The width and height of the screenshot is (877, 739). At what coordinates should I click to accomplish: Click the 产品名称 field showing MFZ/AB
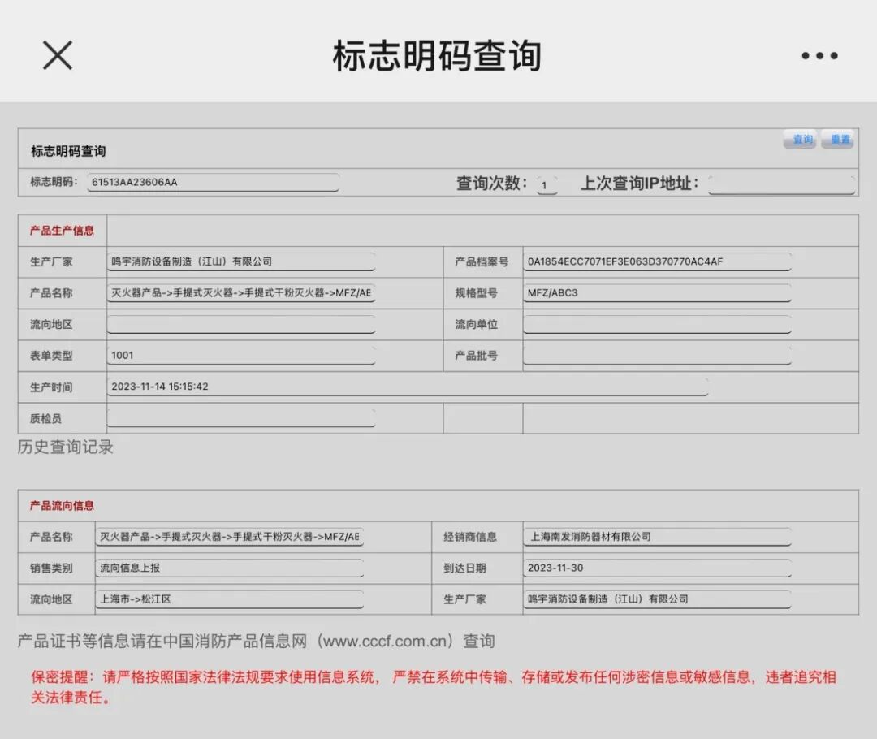(x=241, y=293)
